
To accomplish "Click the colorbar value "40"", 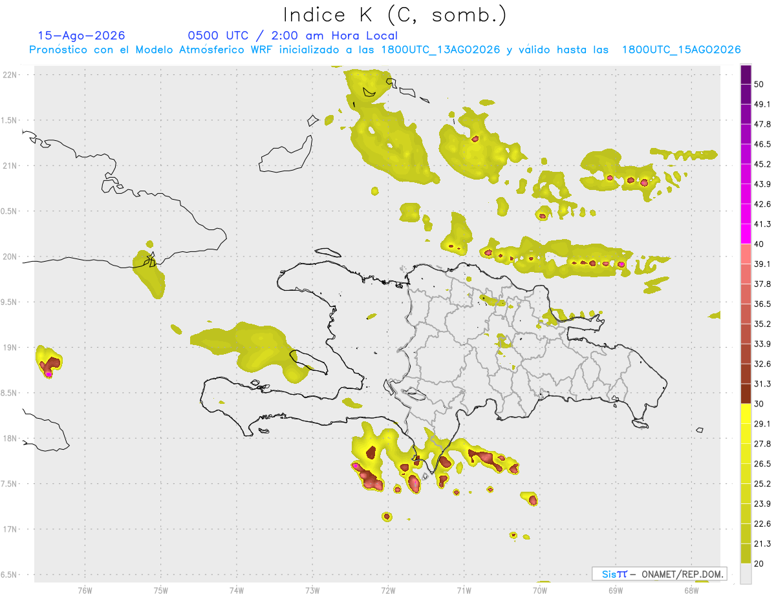I will coord(759,244).
